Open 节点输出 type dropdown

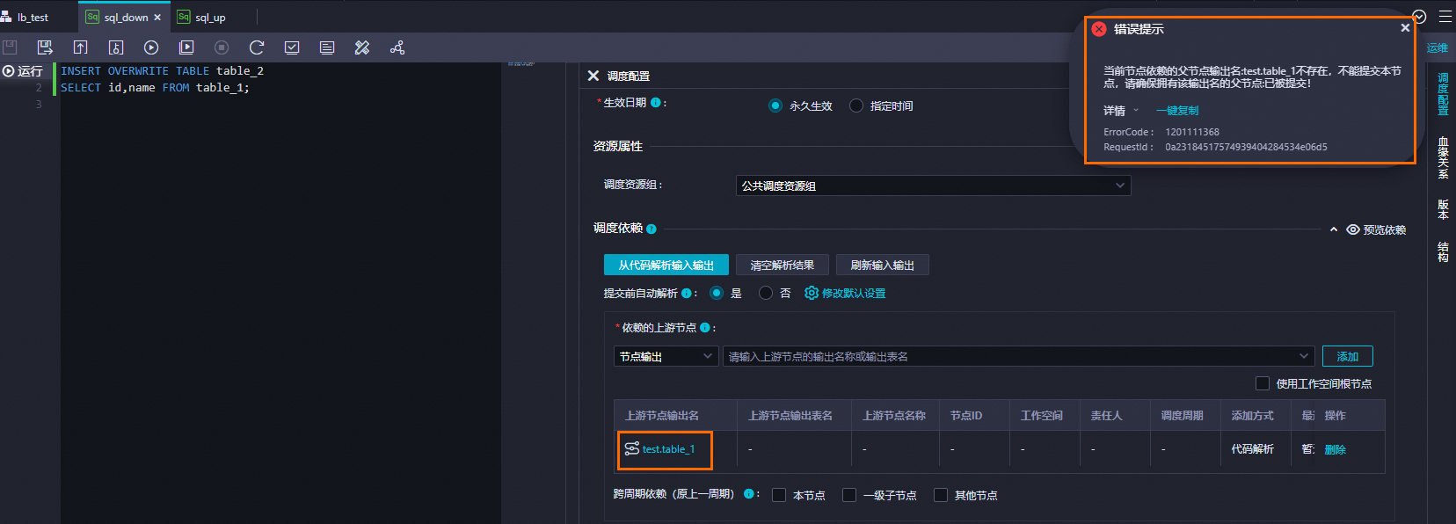click(x=666, y=356)
